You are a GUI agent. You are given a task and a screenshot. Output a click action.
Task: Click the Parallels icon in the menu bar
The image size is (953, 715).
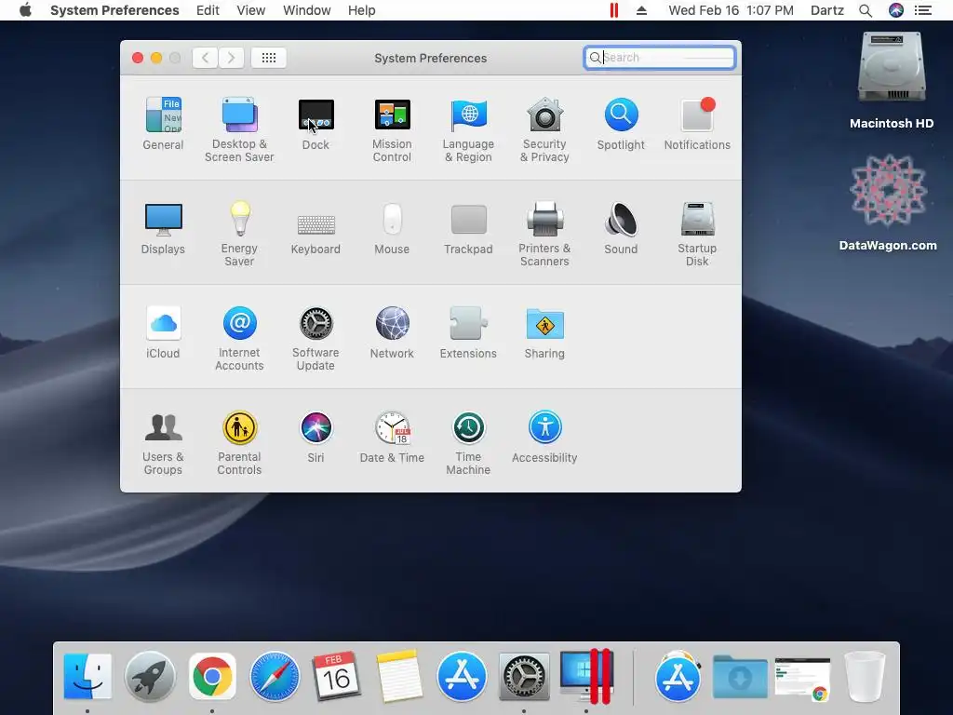(x=614, y=10)
